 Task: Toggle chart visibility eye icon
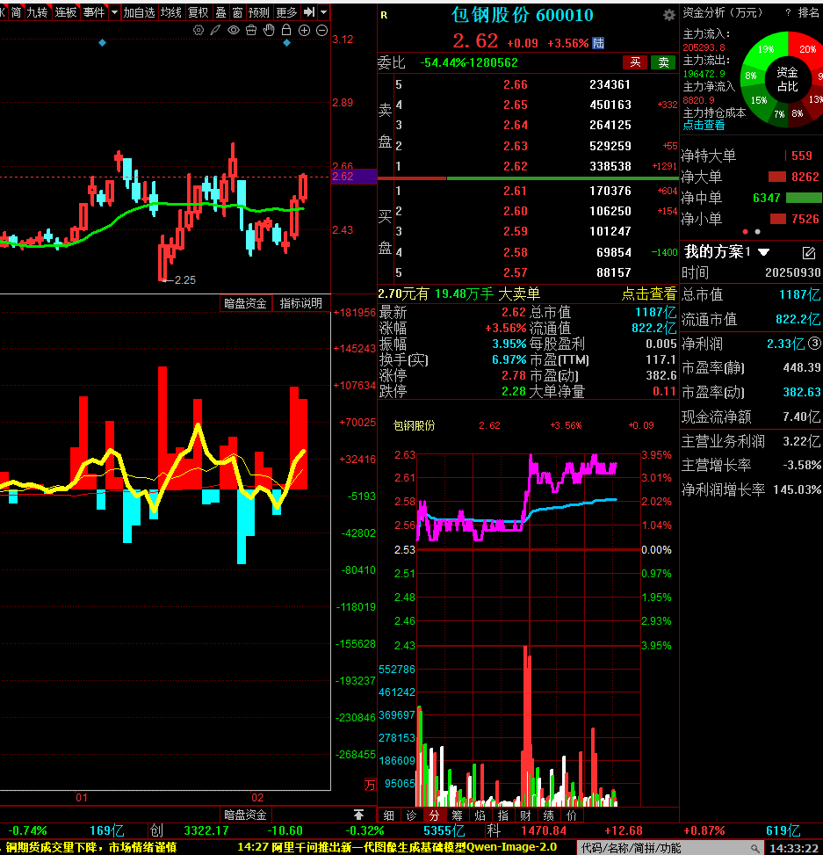tap(234, 31)
